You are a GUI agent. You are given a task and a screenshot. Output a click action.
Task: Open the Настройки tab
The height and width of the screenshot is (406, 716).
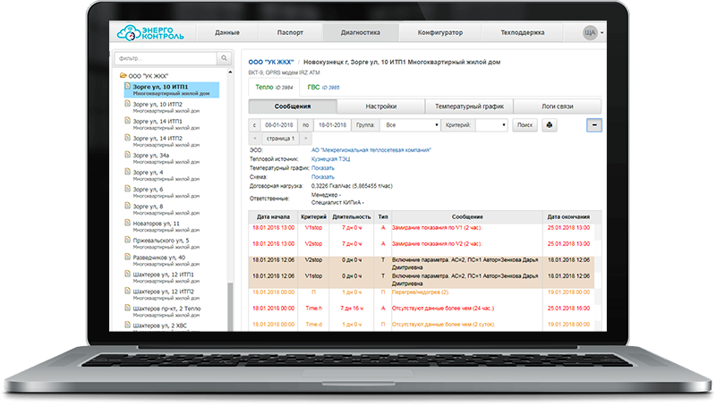[381, 106]
